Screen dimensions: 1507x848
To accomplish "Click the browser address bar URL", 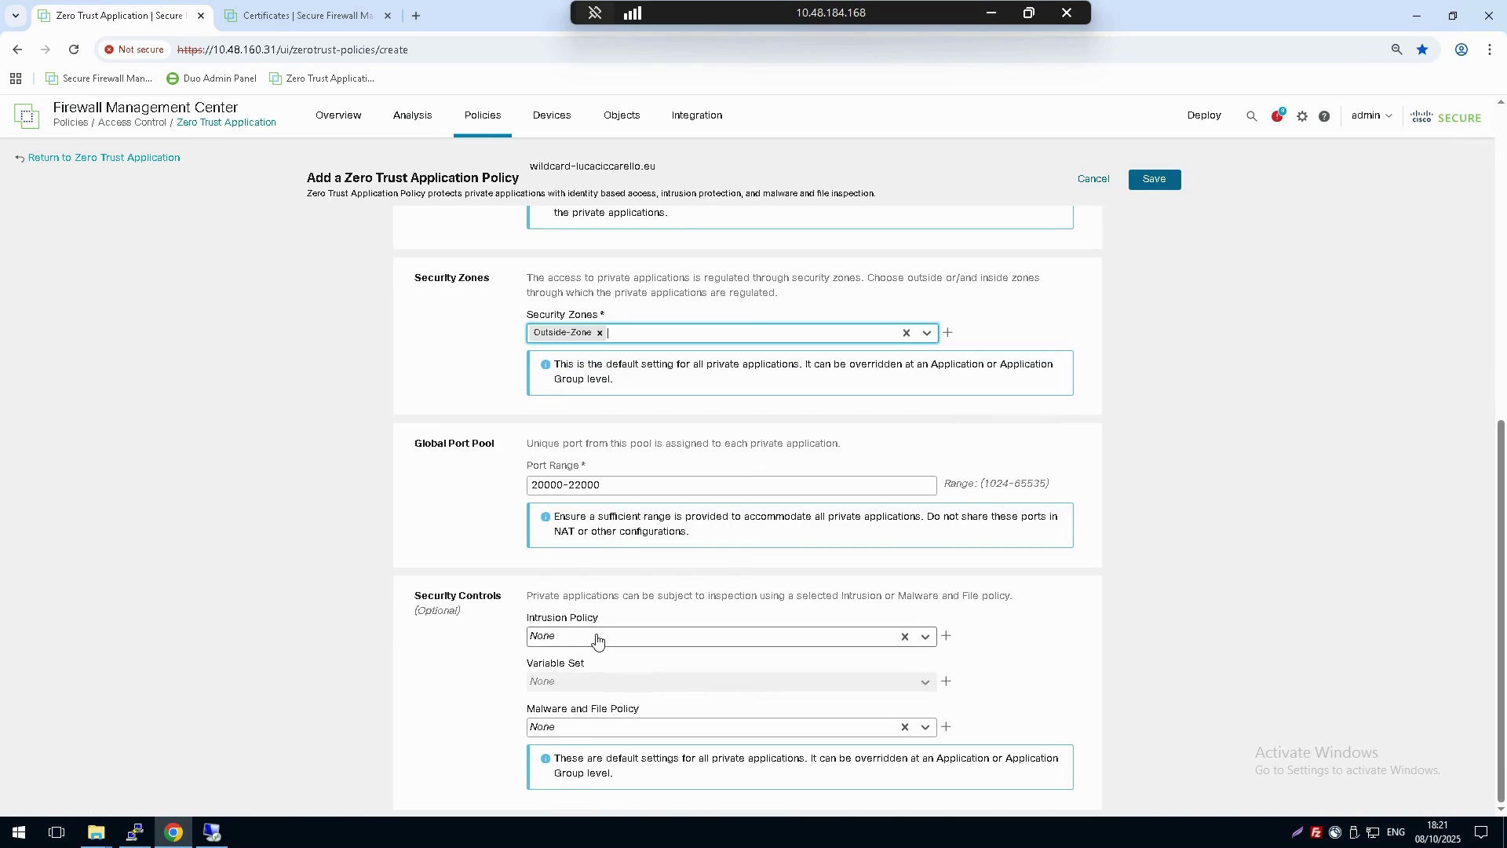I will point(293,49).
